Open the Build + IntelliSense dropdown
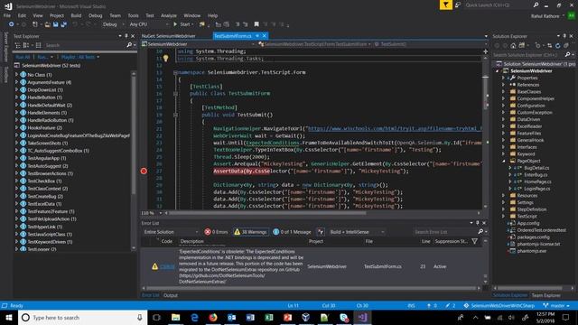The height and width of the screenshot is (325, 578). tap(357, 232)
